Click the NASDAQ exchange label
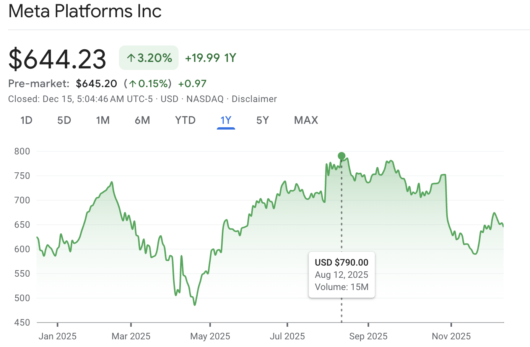Viewport: 530px width, 347px height. (x=205, y=99)
